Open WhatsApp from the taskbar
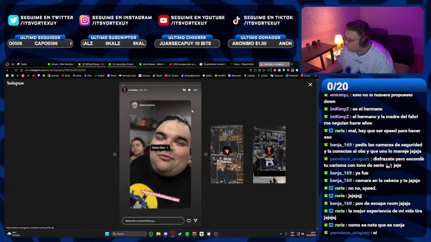431x242 pixels. pyautogui.click(x=151, y=234)
